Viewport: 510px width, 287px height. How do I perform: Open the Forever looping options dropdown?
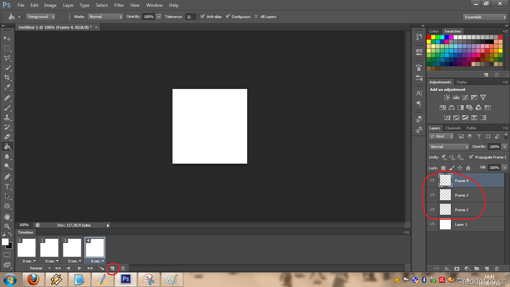click(39, 268)
